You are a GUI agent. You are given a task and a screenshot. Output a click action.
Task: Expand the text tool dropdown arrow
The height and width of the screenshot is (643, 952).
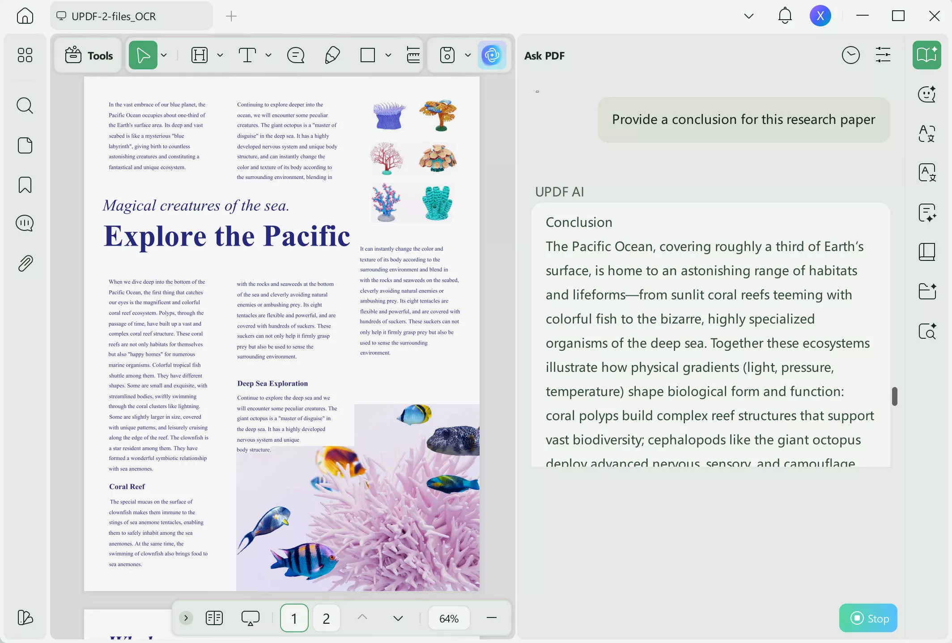268,55
